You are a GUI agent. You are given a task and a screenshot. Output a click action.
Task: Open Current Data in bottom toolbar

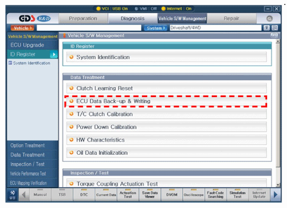[106, 195]
